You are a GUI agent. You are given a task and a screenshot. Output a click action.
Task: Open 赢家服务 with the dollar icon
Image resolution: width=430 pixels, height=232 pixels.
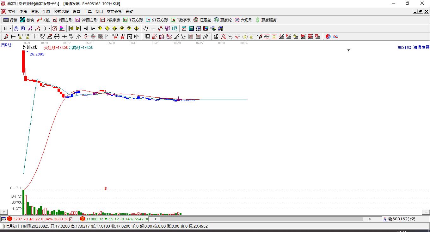pos(266,20)
